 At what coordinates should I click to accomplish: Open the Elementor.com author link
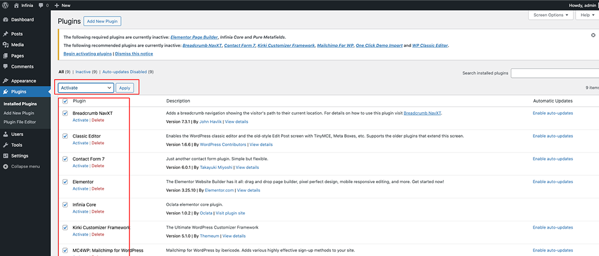[x=219, y=191]
